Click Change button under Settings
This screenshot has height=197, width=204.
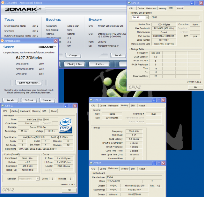coord(74,55)
